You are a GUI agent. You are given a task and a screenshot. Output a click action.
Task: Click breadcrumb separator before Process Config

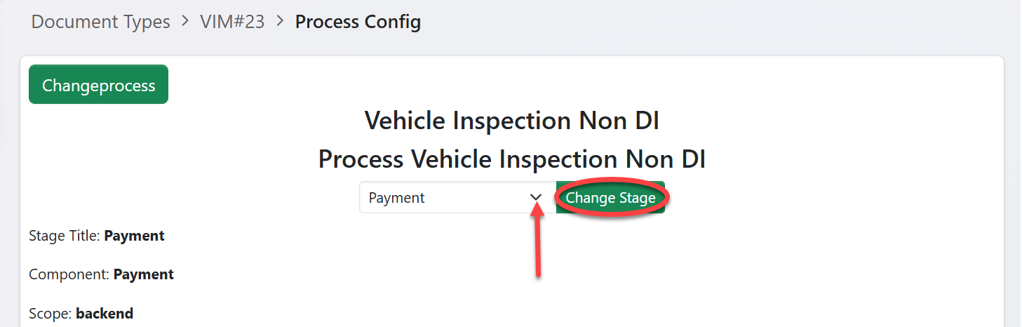pyautogui.click(x=280, y=21)
